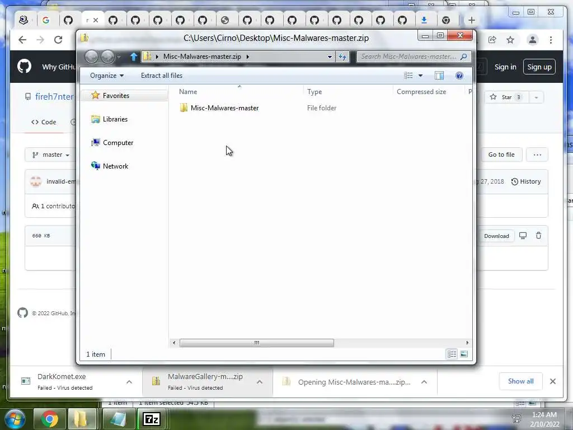Click Extract all files in Explorer toolbar
Screen dimensions: 573x430
click(x=162, y=76)
